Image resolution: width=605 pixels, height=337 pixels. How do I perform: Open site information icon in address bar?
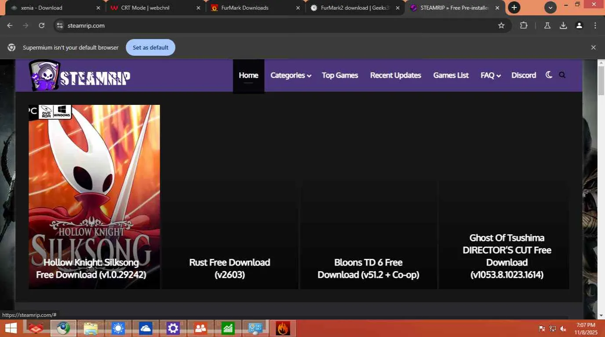click(60, 25)
